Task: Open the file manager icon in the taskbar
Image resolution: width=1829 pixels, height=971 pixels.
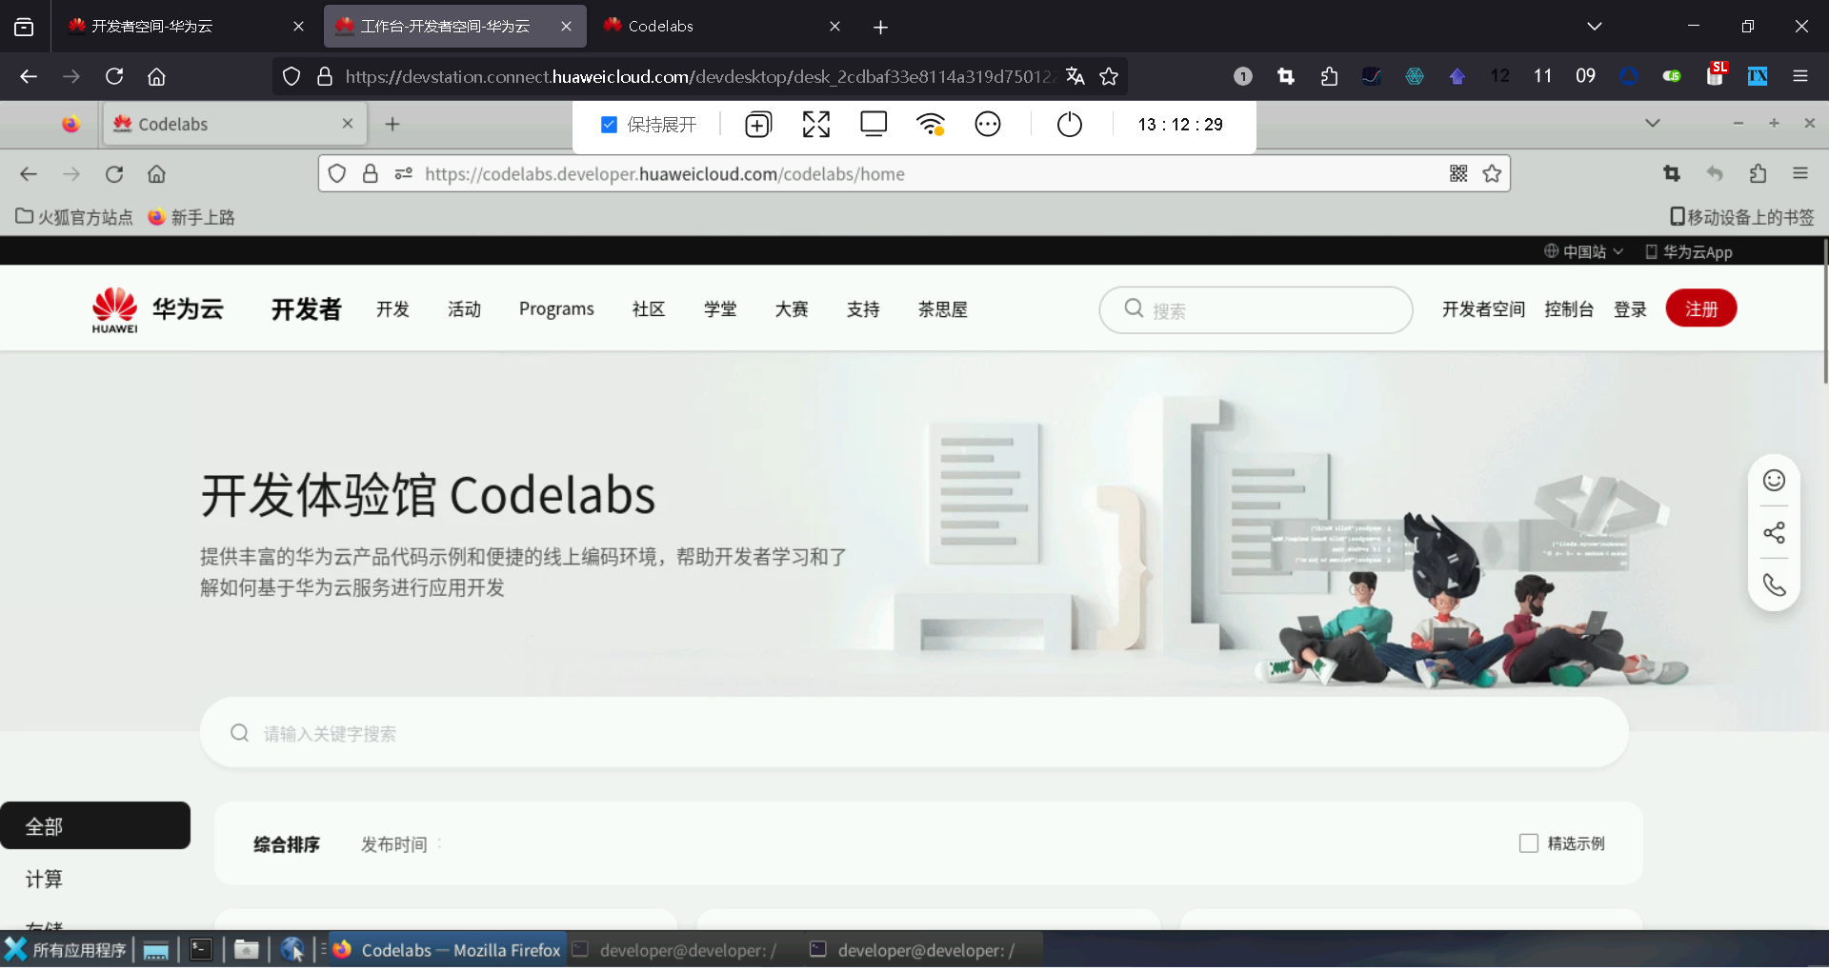Action: [x=247, y=949]
